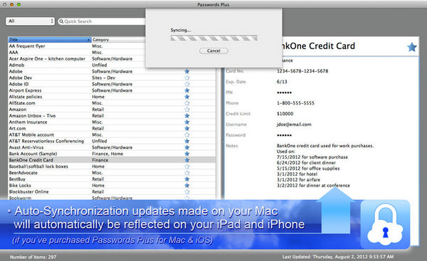
Task: Select the BeerAdvocate entry
Action: click(23, 173)
